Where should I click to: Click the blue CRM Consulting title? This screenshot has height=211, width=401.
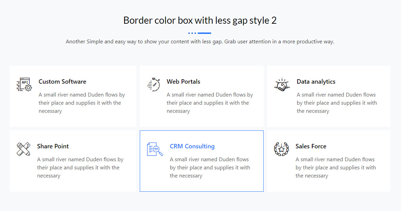click(x=192, y=146)
